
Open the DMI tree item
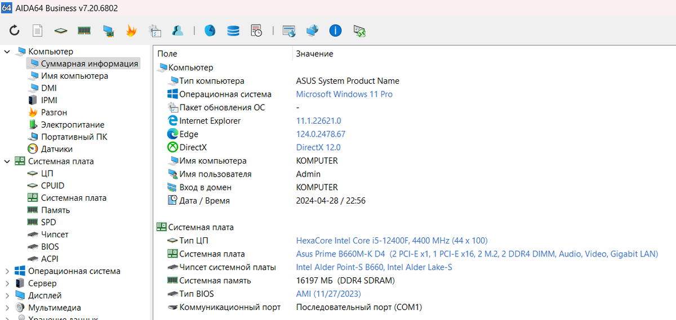point(48,88)
